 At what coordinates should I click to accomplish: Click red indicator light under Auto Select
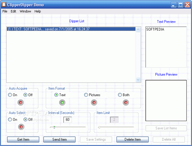click(21, 127)
